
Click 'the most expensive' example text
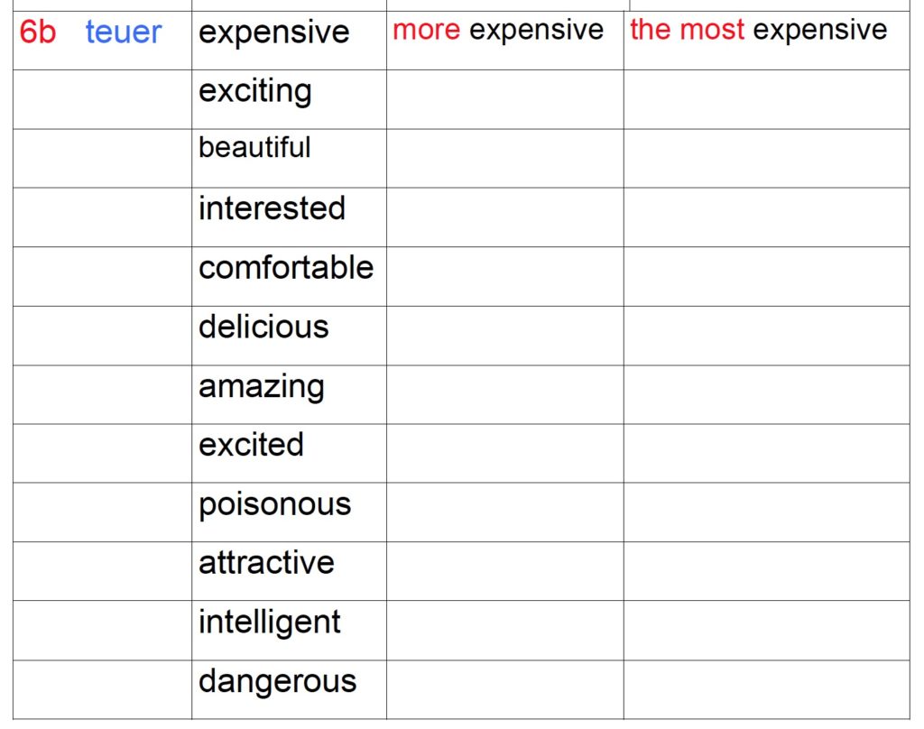pos(758,30)
